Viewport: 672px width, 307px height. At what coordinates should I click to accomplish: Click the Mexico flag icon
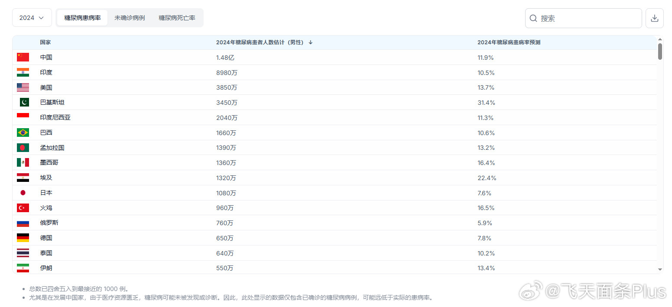[23, 163]
